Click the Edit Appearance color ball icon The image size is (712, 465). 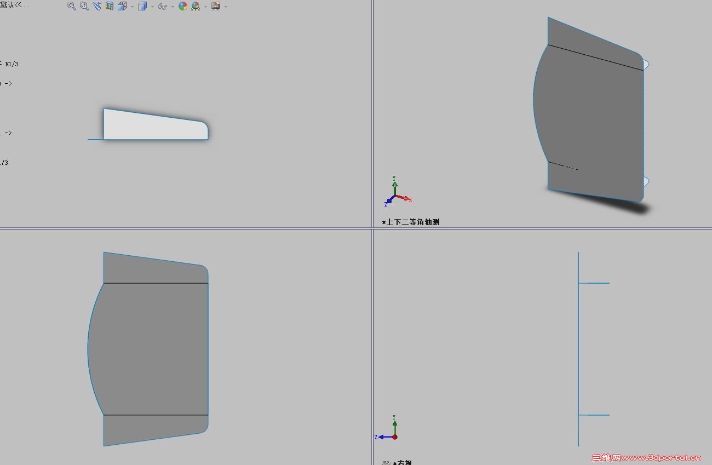pyautogui.click(x=183, y=6)
